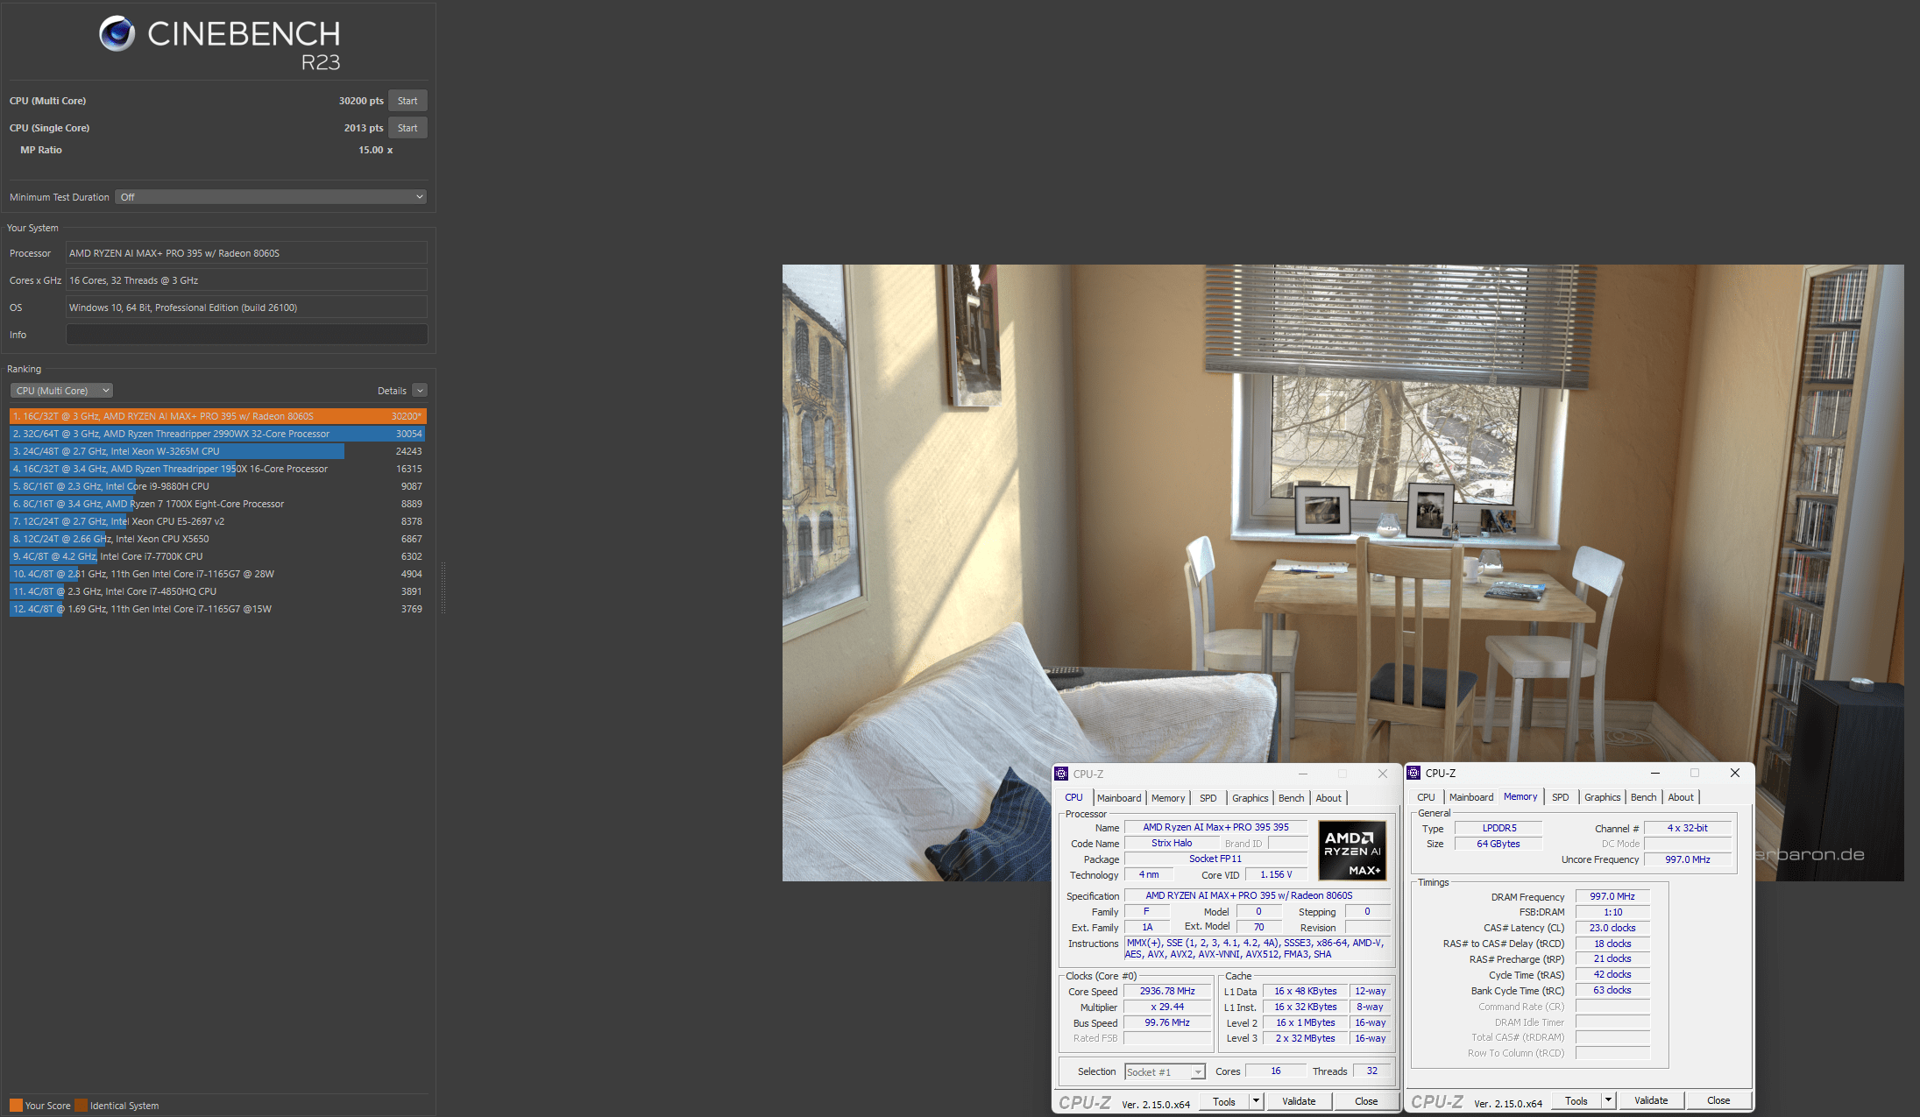
Task: Select ranking row Intel Core i7-4850HQ
Action: click(x=217, y=591)
